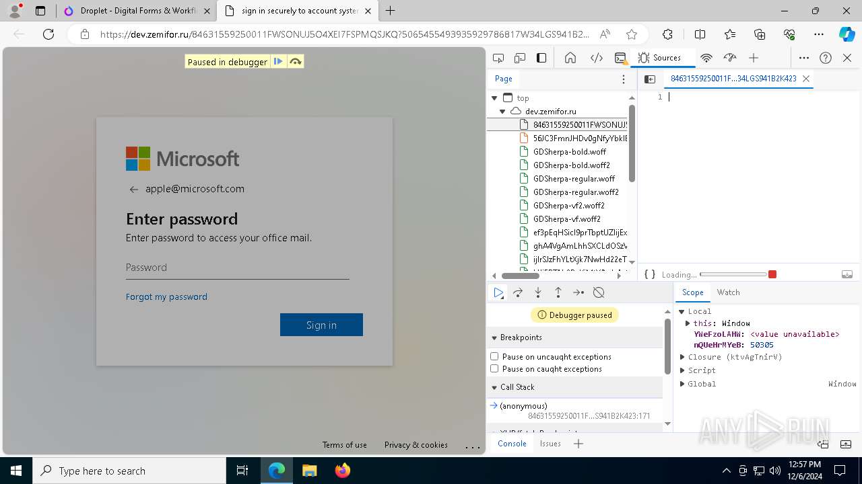Collapse the Local scope group
The image size is (862, 484).
pyautogui.click(x=682, y=311)
